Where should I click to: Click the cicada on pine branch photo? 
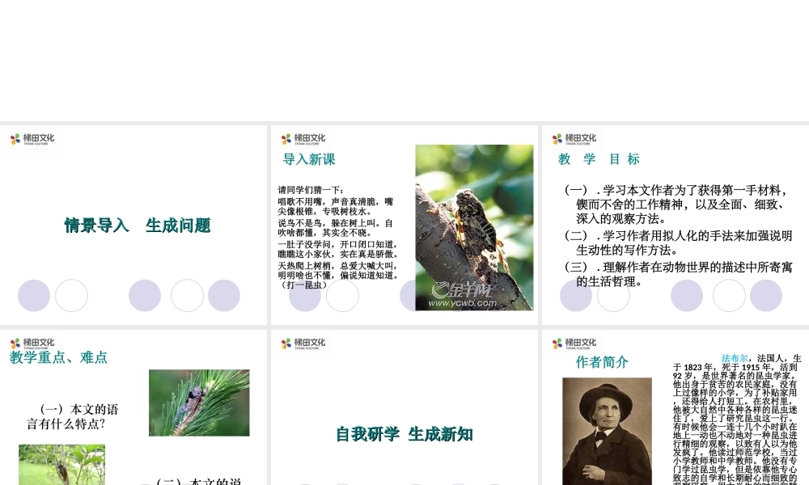click(198, 403)
